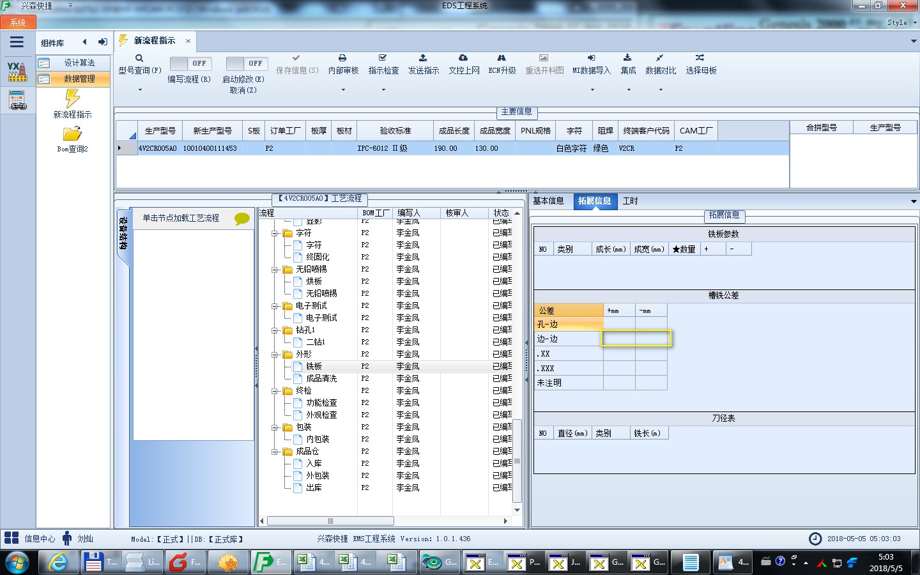Click 保存信息(S) checkmark tool
The image size is (920, 575).
click(x=296, y=65)
